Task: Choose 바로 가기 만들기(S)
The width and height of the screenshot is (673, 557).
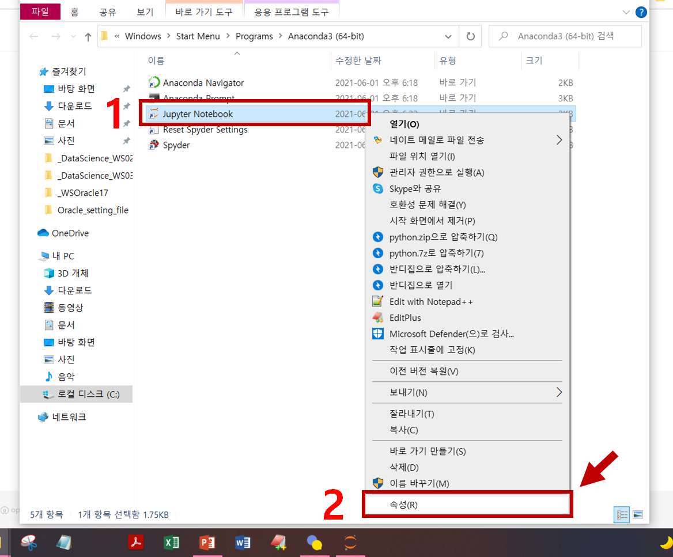Action: (x=467, y=451)
